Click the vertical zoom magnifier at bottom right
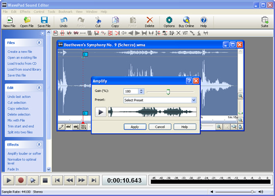275x196 pixels. click(240, 127)
